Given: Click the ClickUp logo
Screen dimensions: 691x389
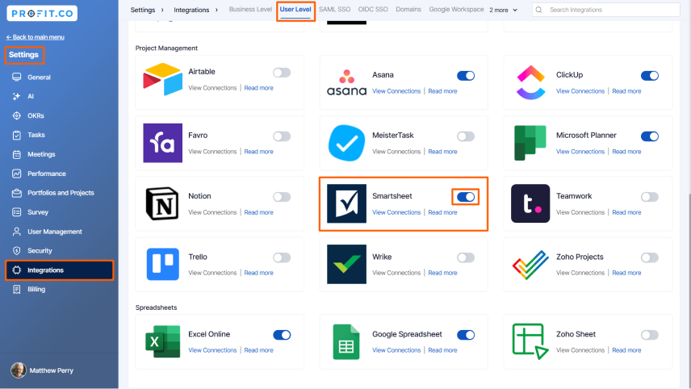Looking at the screenshot, I should [530, 82].
